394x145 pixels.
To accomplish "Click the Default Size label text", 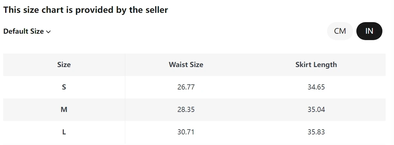I will [x=23, y=31].
